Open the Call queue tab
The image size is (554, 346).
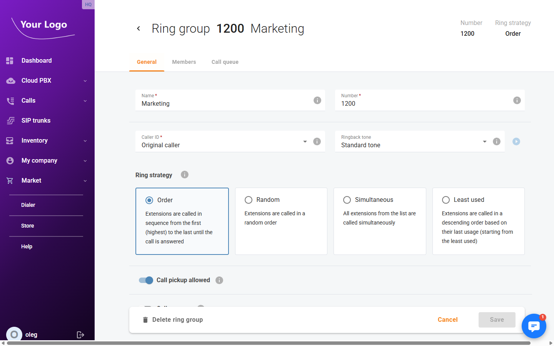(x=225, y=62)
